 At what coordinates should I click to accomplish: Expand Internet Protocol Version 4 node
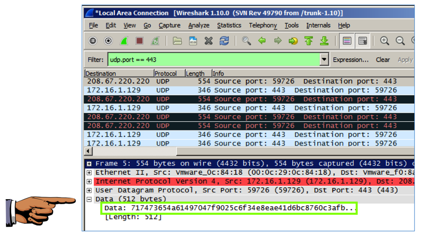point(89,181)
